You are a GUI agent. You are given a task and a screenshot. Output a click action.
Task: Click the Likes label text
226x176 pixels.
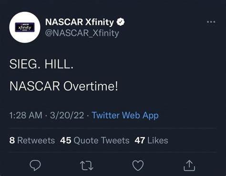tap(158, 141)
